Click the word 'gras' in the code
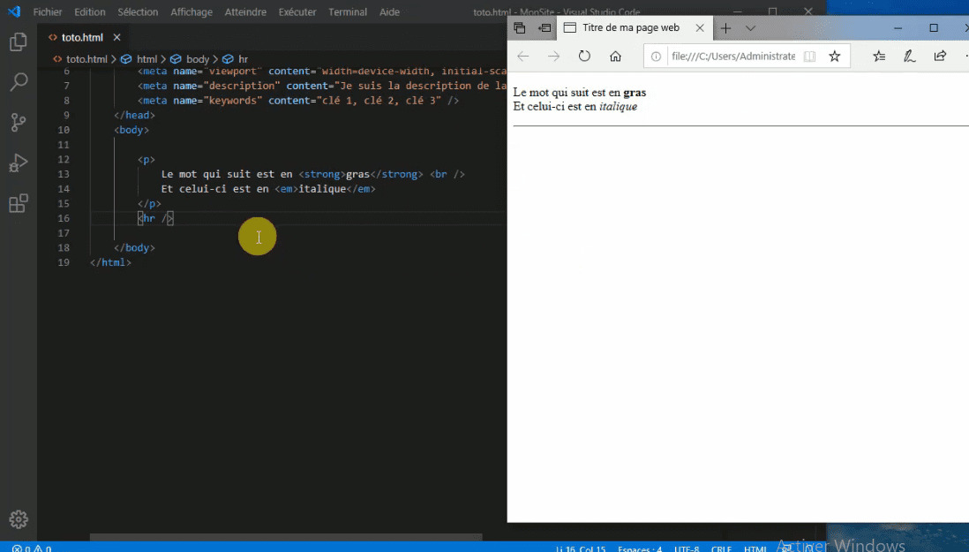Image resolution: width=969 pixels, height=552 pixels. coord(357,174)
